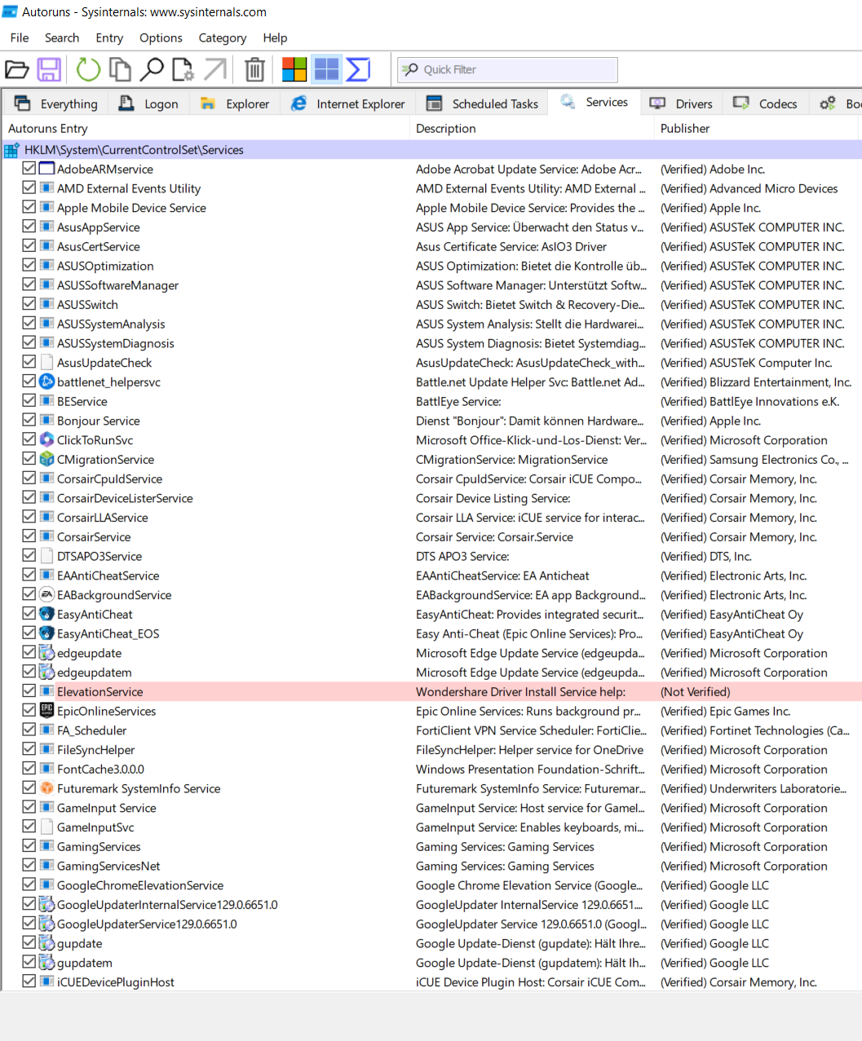Click the Open file folder toolbar icon
The width and height of the screenshot is (862, 1041).
tap(16, 70)
